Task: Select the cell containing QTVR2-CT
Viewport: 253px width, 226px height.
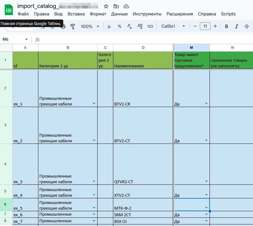Action: (143, 182)
